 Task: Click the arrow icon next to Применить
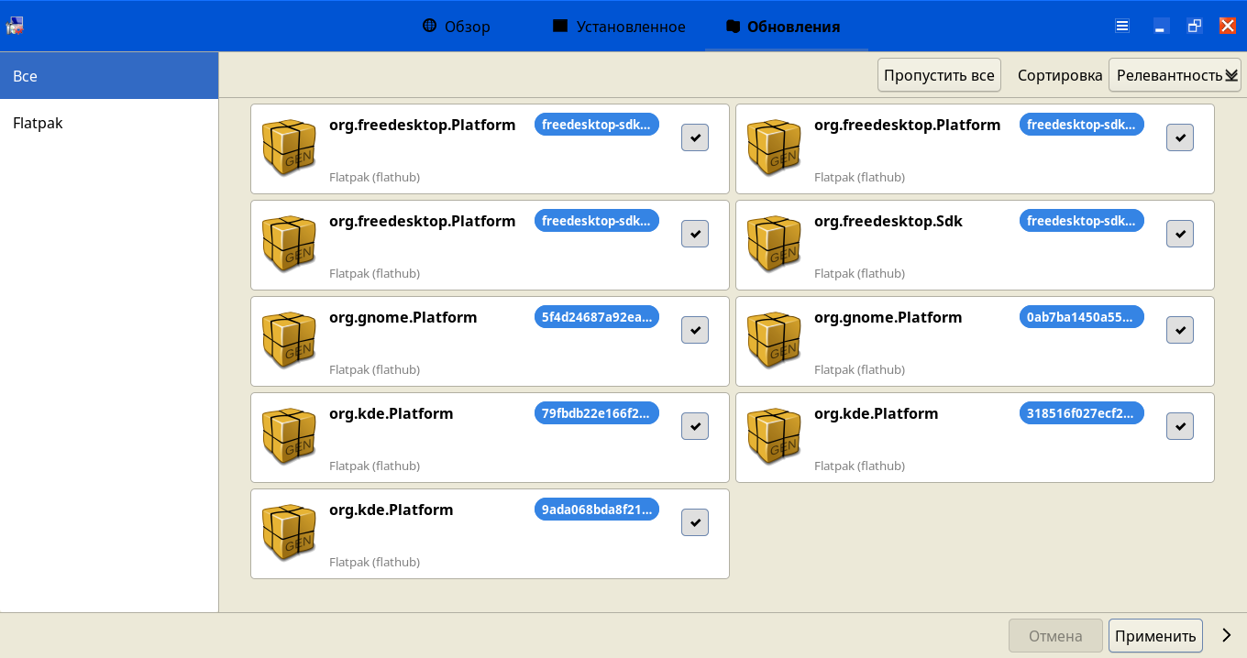tap(1227, 635)
